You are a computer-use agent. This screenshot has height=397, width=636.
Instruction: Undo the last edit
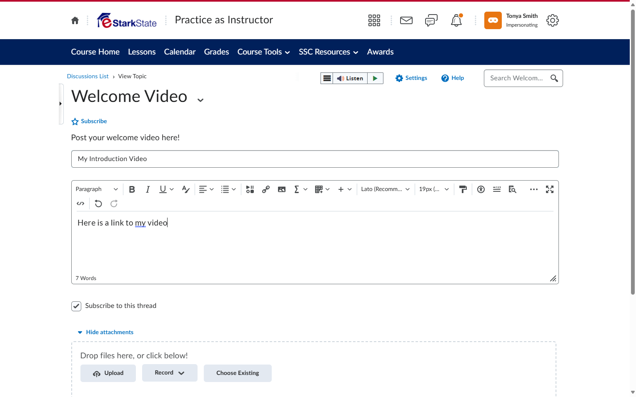(x=98, y=203)
